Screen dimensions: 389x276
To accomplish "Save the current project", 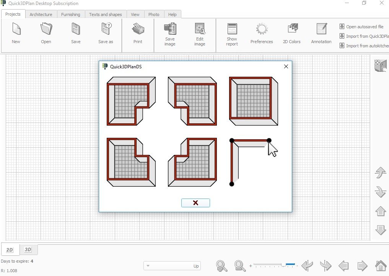I will (76, 33).
